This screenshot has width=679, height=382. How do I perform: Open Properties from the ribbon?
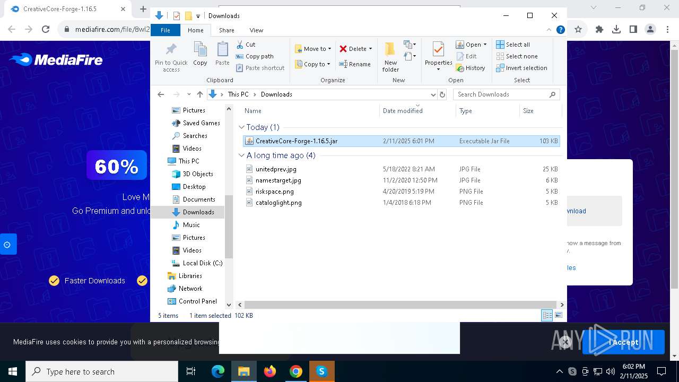(438, 57)
